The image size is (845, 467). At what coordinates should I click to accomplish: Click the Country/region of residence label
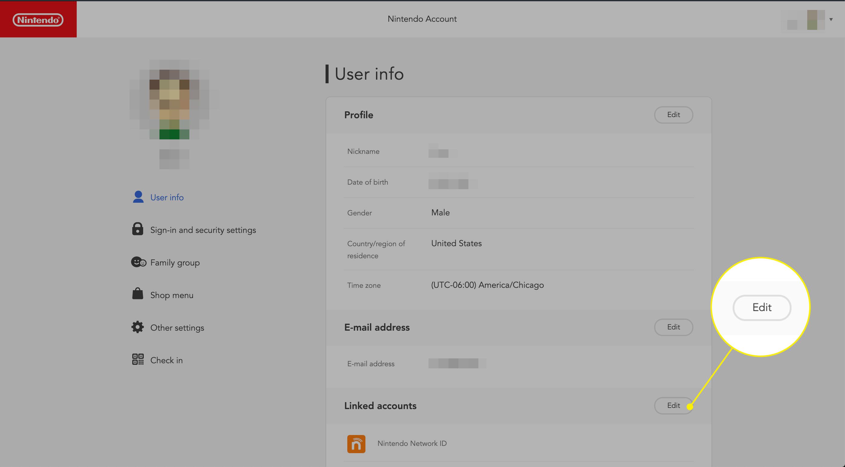click(x=376, y=250)
